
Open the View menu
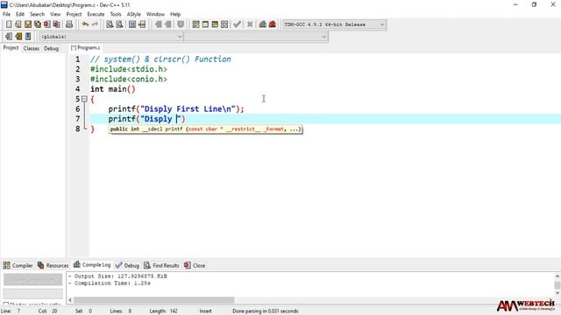tap(55, 14)
